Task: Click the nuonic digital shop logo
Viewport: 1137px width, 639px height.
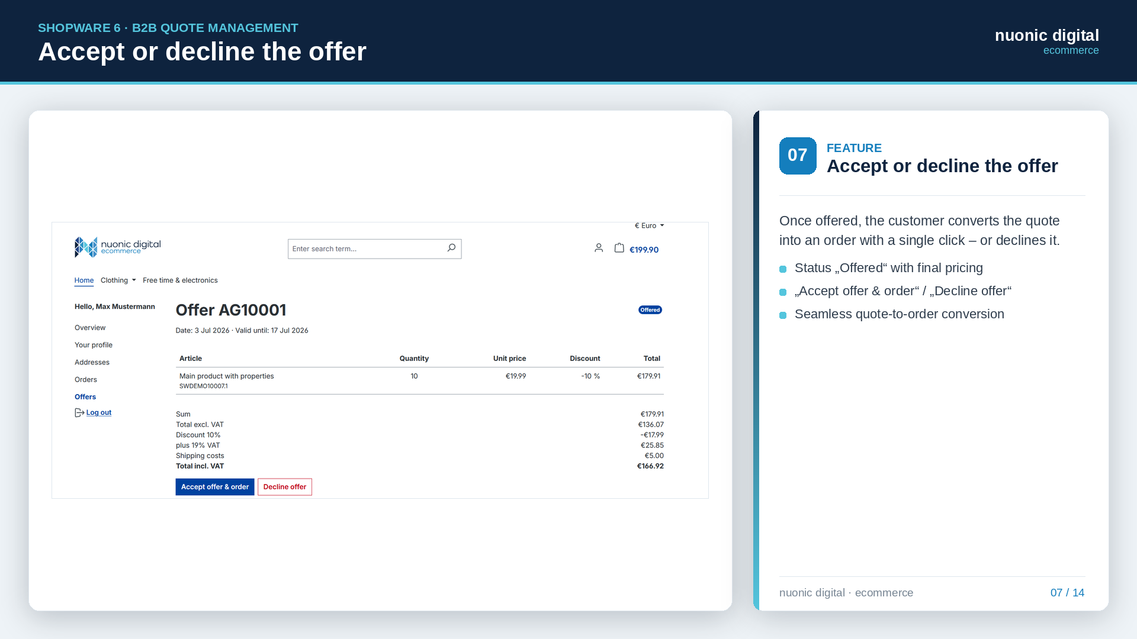Action: pyautogui.click(x=118, y=247)
